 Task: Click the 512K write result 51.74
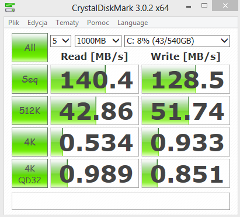click(x=186, y=111)
